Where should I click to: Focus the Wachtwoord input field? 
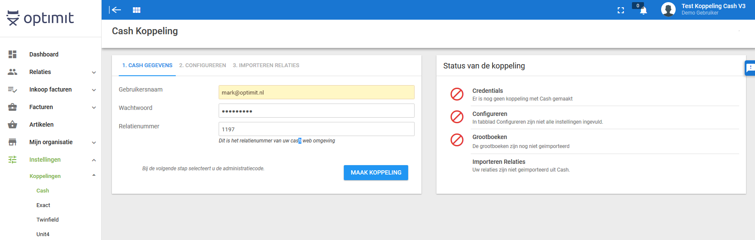point(316,110)
